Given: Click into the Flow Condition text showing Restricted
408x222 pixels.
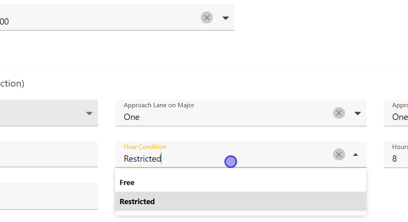Looking at the screenshot, I should coord(142,159).
